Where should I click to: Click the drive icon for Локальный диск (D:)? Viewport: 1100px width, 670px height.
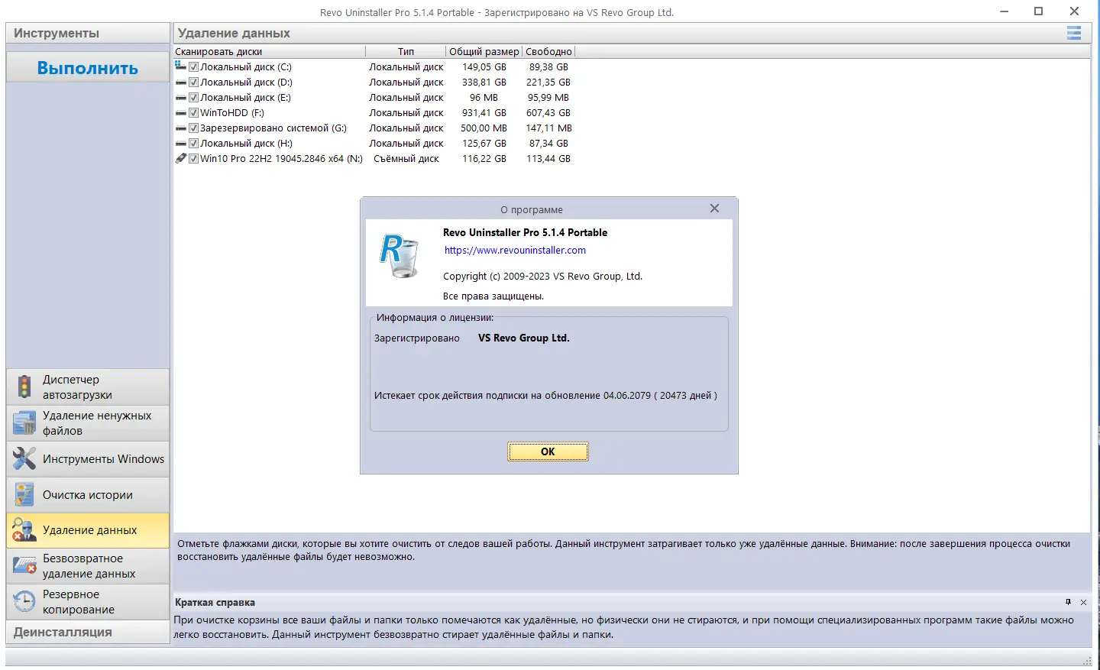click(x=181, y=82)
